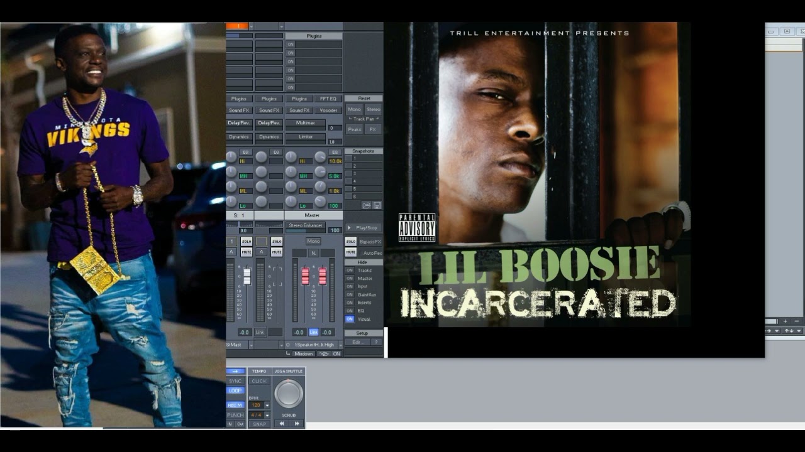Toggle the first master plugin ON slot

click(291, 45)
